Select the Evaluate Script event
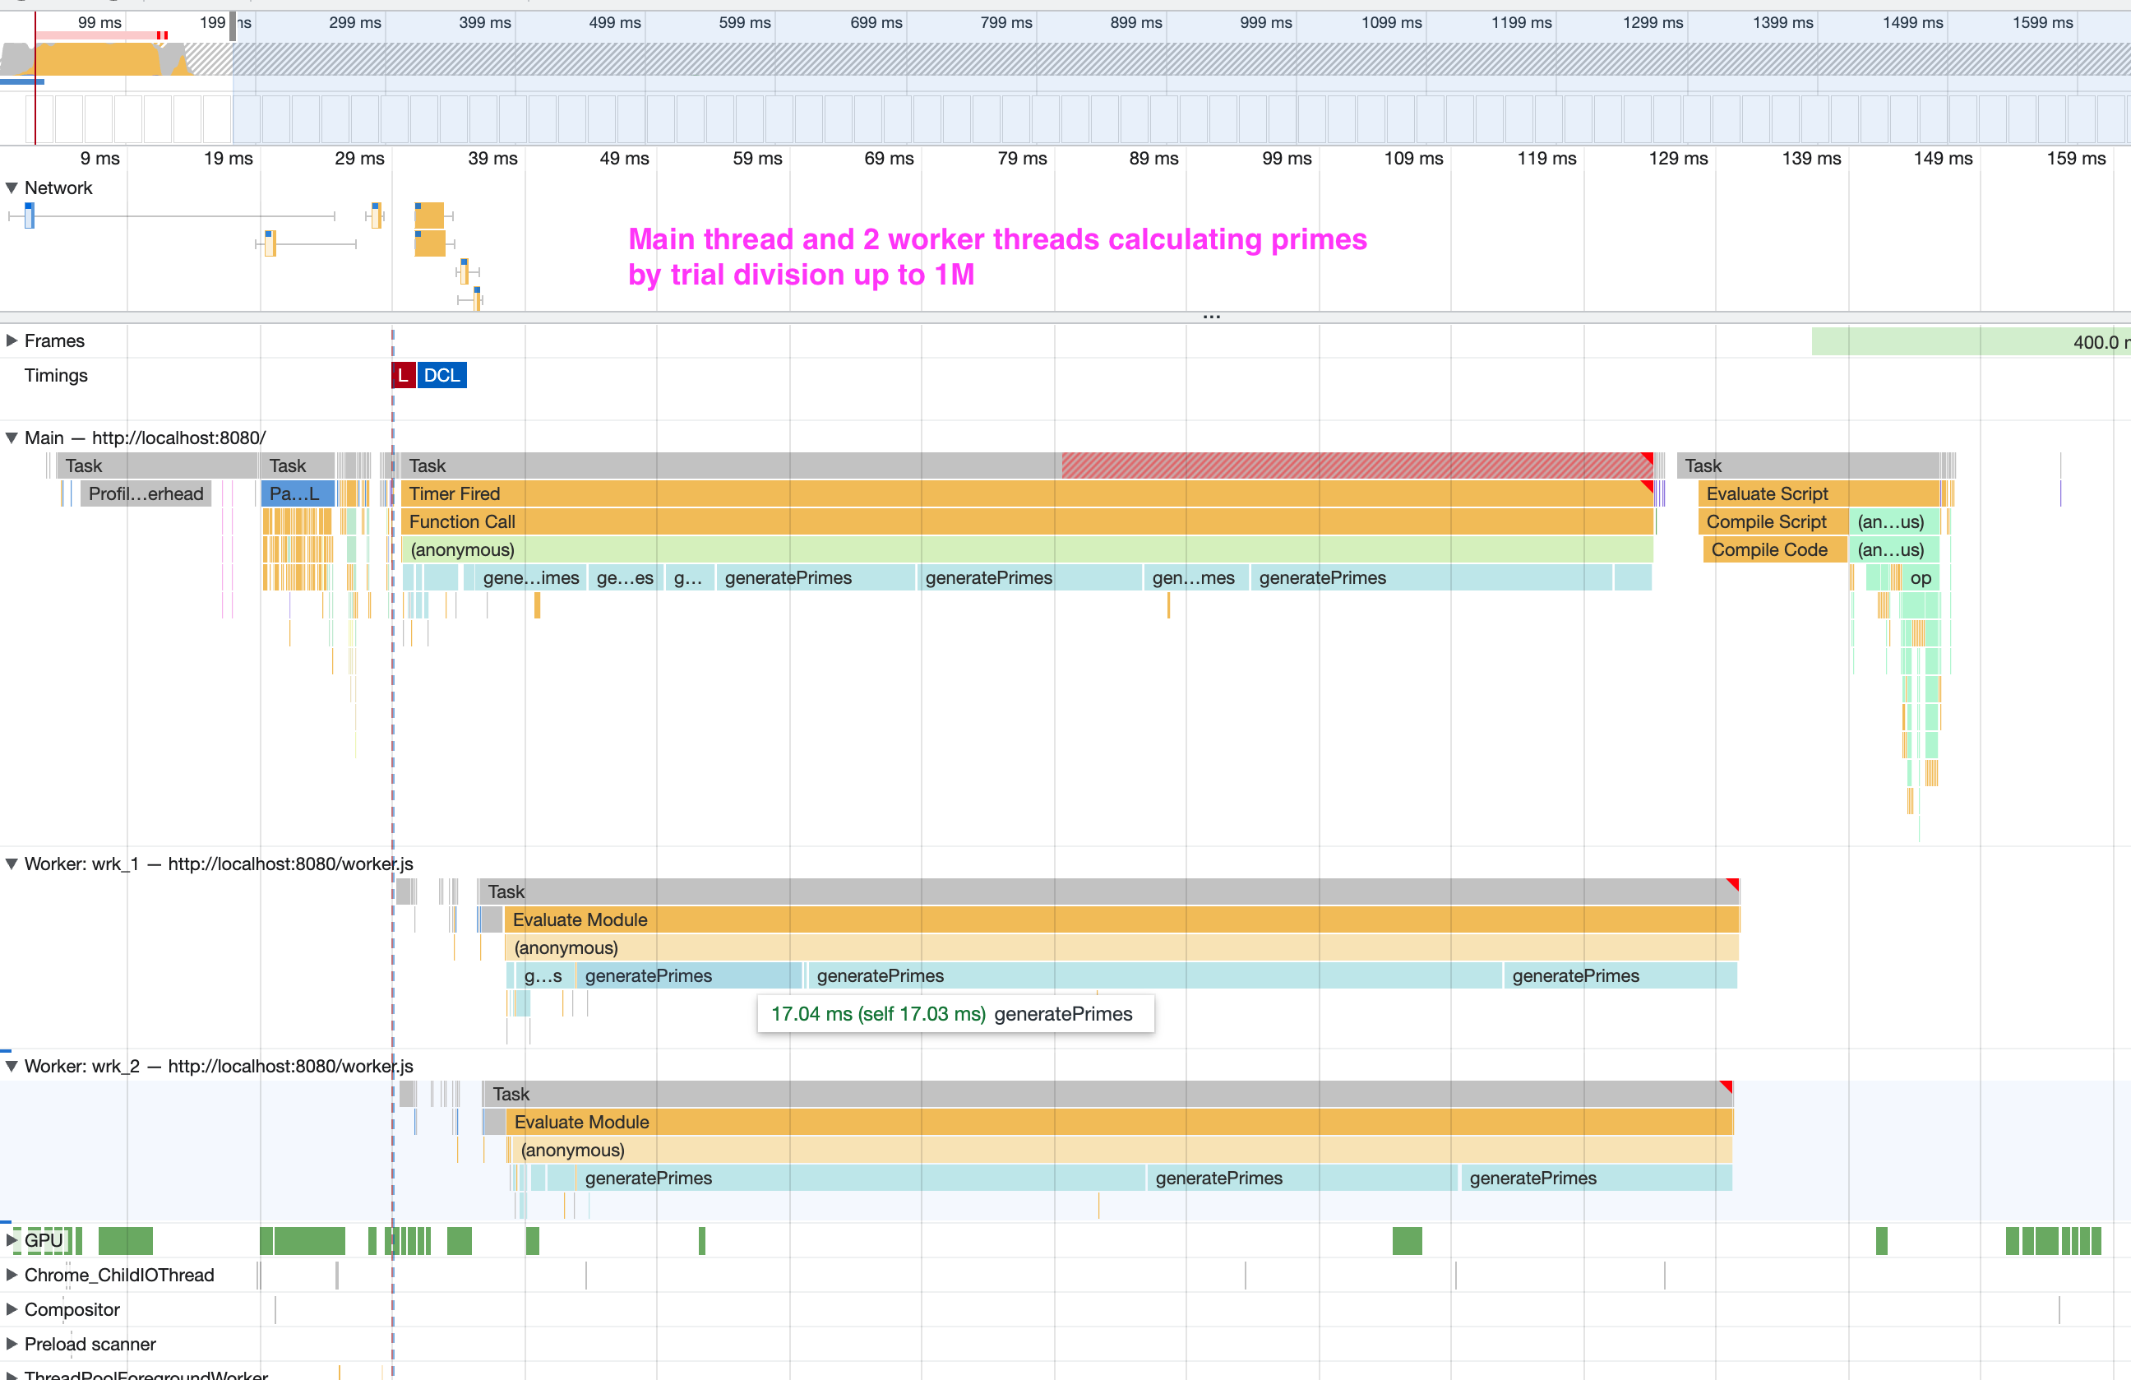This screenshot has height=1380, width=2131. coord(1768,493)
